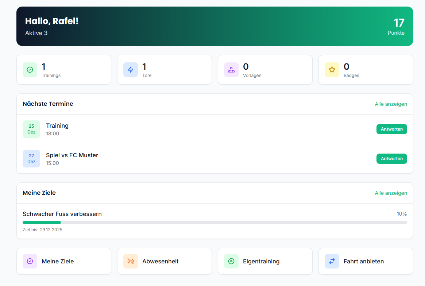Viewport: 425px width, 286px height.
Task: Open Alle anzeigen in Nächste Termine
Action: click(391, 104)
